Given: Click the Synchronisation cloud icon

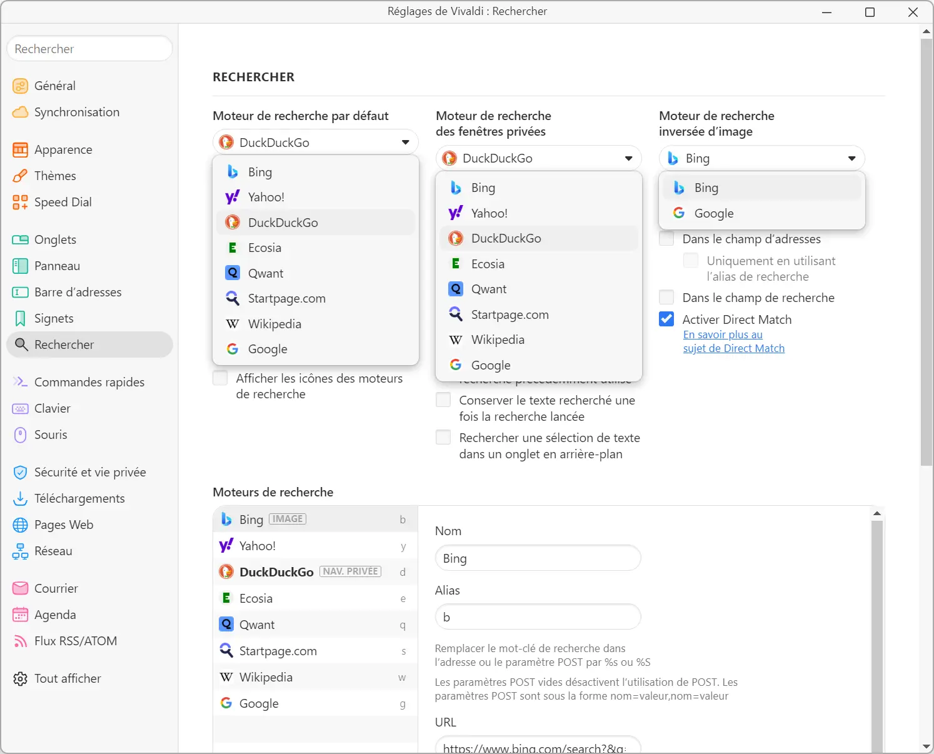Looking at the screenshot, I should 21,112.
